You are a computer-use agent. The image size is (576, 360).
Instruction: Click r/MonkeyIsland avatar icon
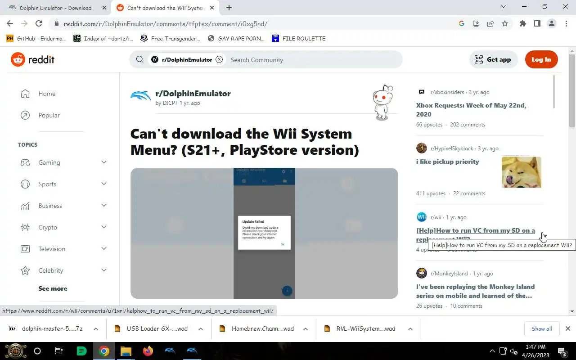click(x=422, y=273)
